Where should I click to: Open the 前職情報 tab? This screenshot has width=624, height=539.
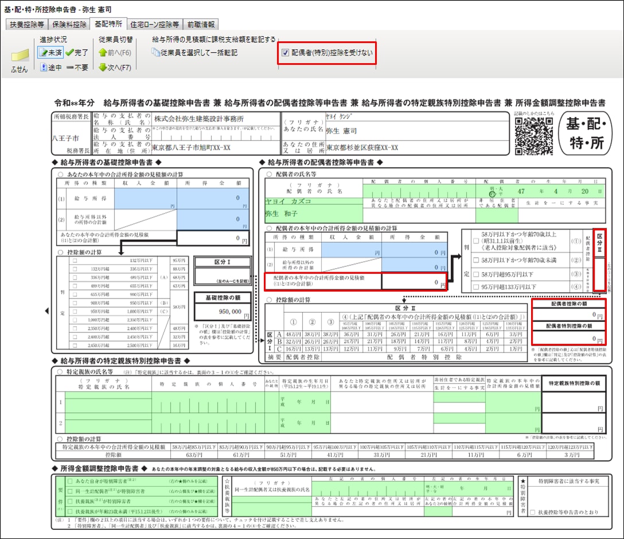(200, 25)
